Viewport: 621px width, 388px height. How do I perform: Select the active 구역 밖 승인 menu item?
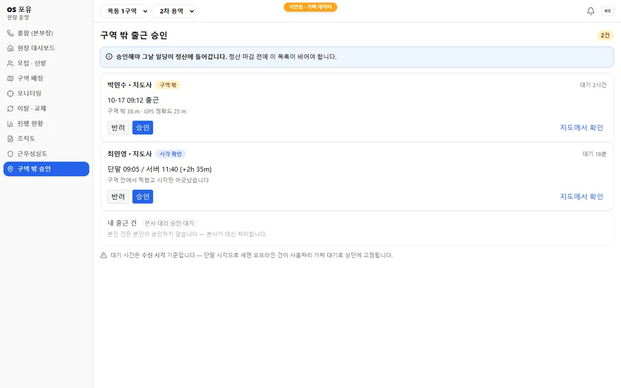tap(47, 169)
